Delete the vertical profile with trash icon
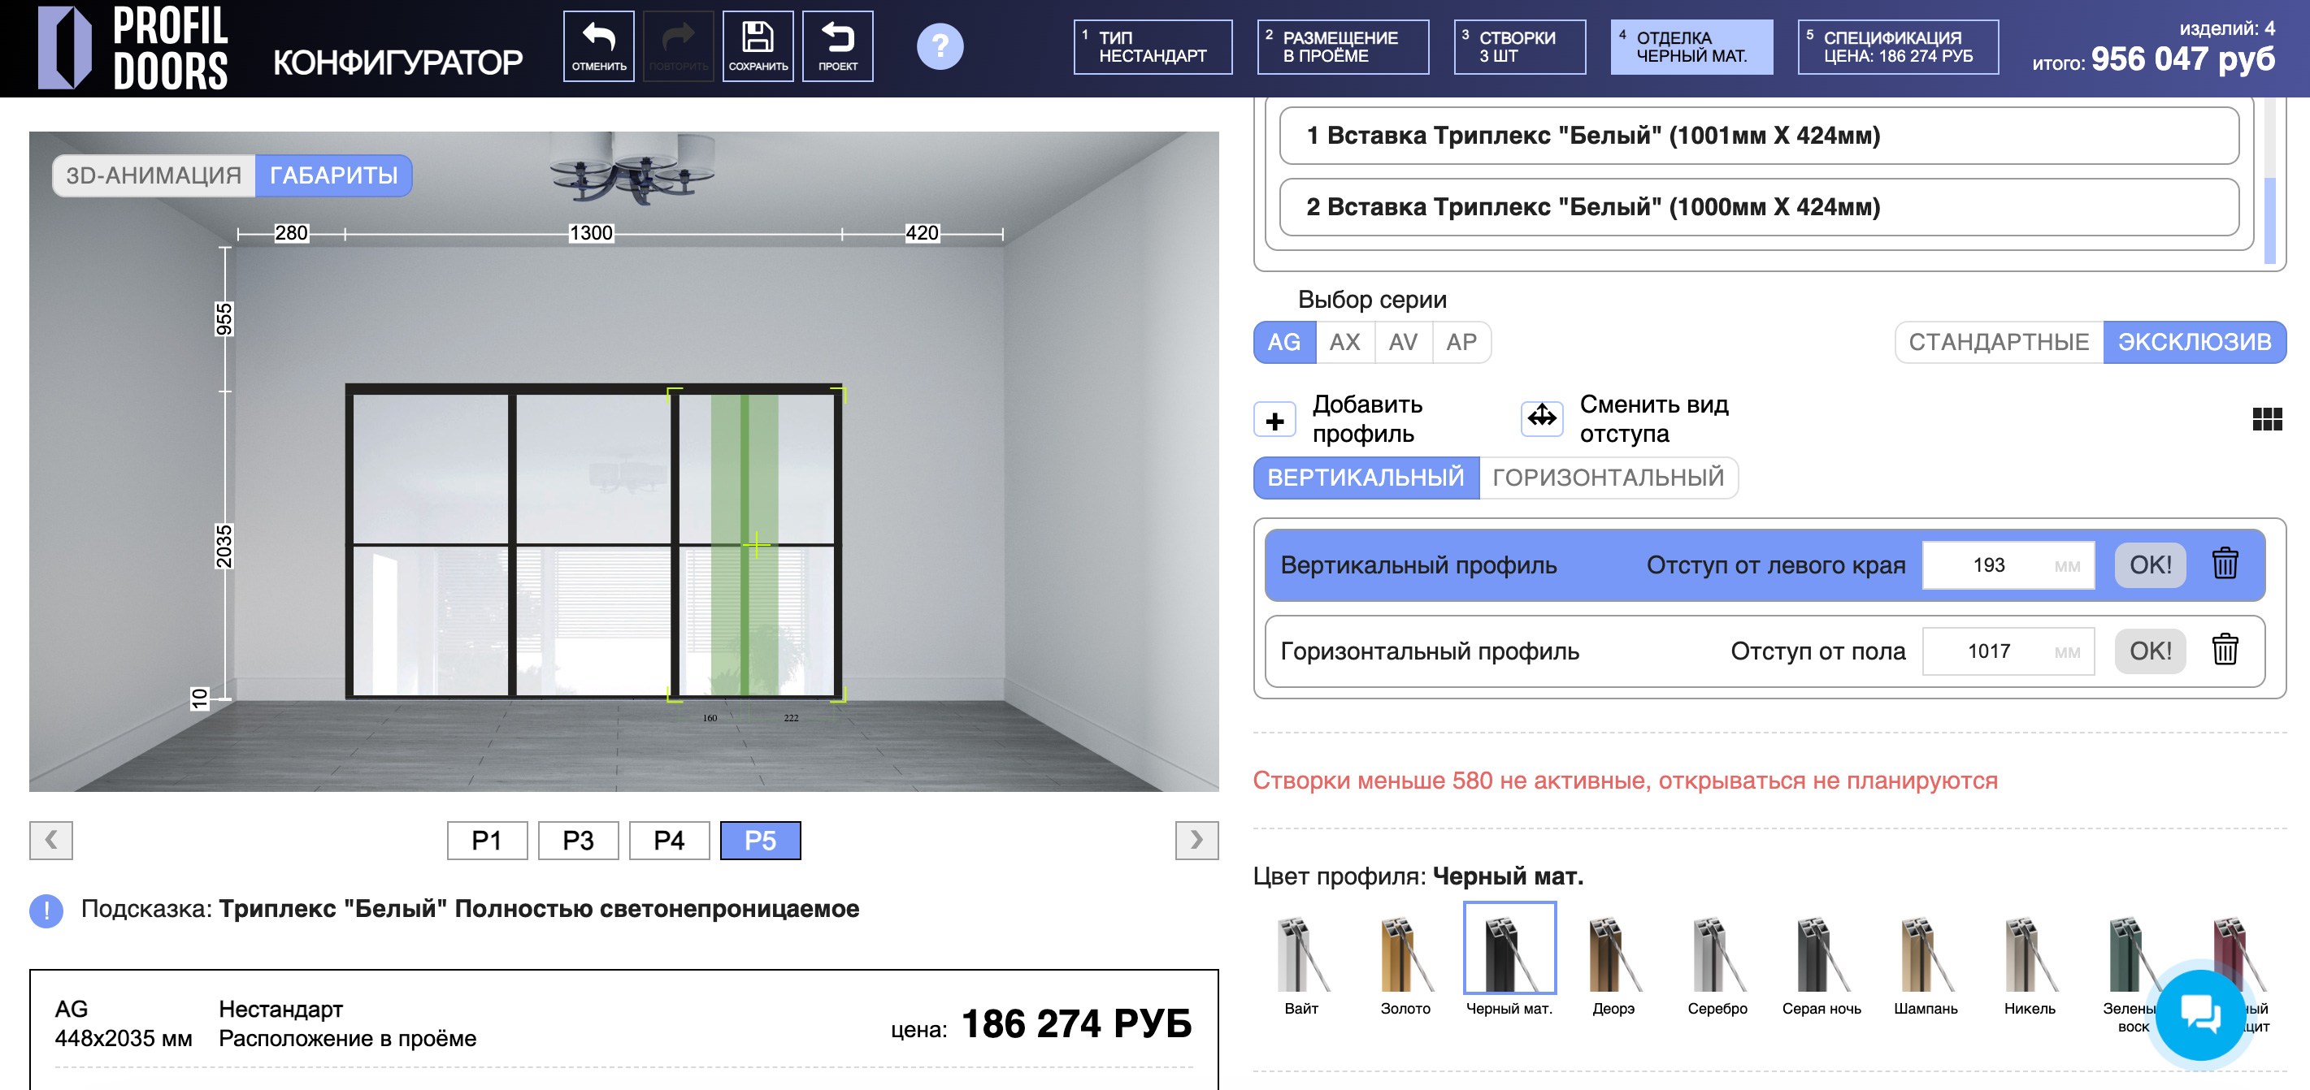Image resolution: width=2310 pixels, height=1090 pixels. coord(2225,564)
